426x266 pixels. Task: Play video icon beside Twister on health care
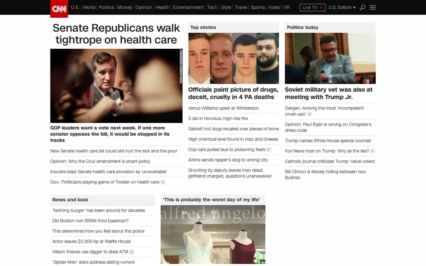coord(163,182)
